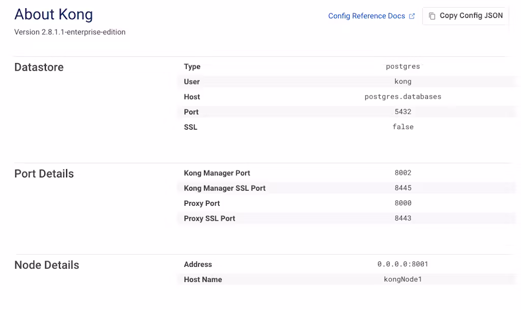Viewport: 521px width, 310px height.
Task: Click the Proxy SSL Port value 8443
Action: [x=402, y=219]
